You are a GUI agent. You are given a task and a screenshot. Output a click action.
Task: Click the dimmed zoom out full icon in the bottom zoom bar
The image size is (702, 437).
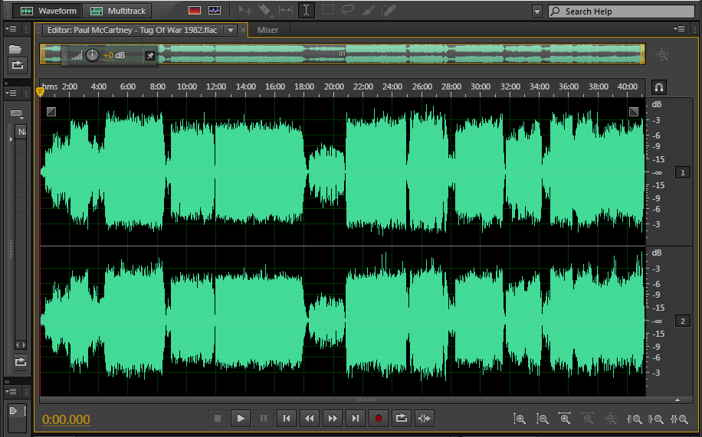pos(611,419)
